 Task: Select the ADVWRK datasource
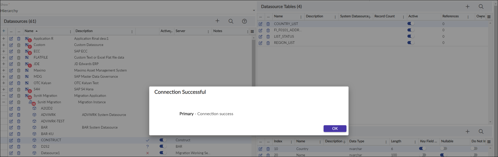click(48, 115)
